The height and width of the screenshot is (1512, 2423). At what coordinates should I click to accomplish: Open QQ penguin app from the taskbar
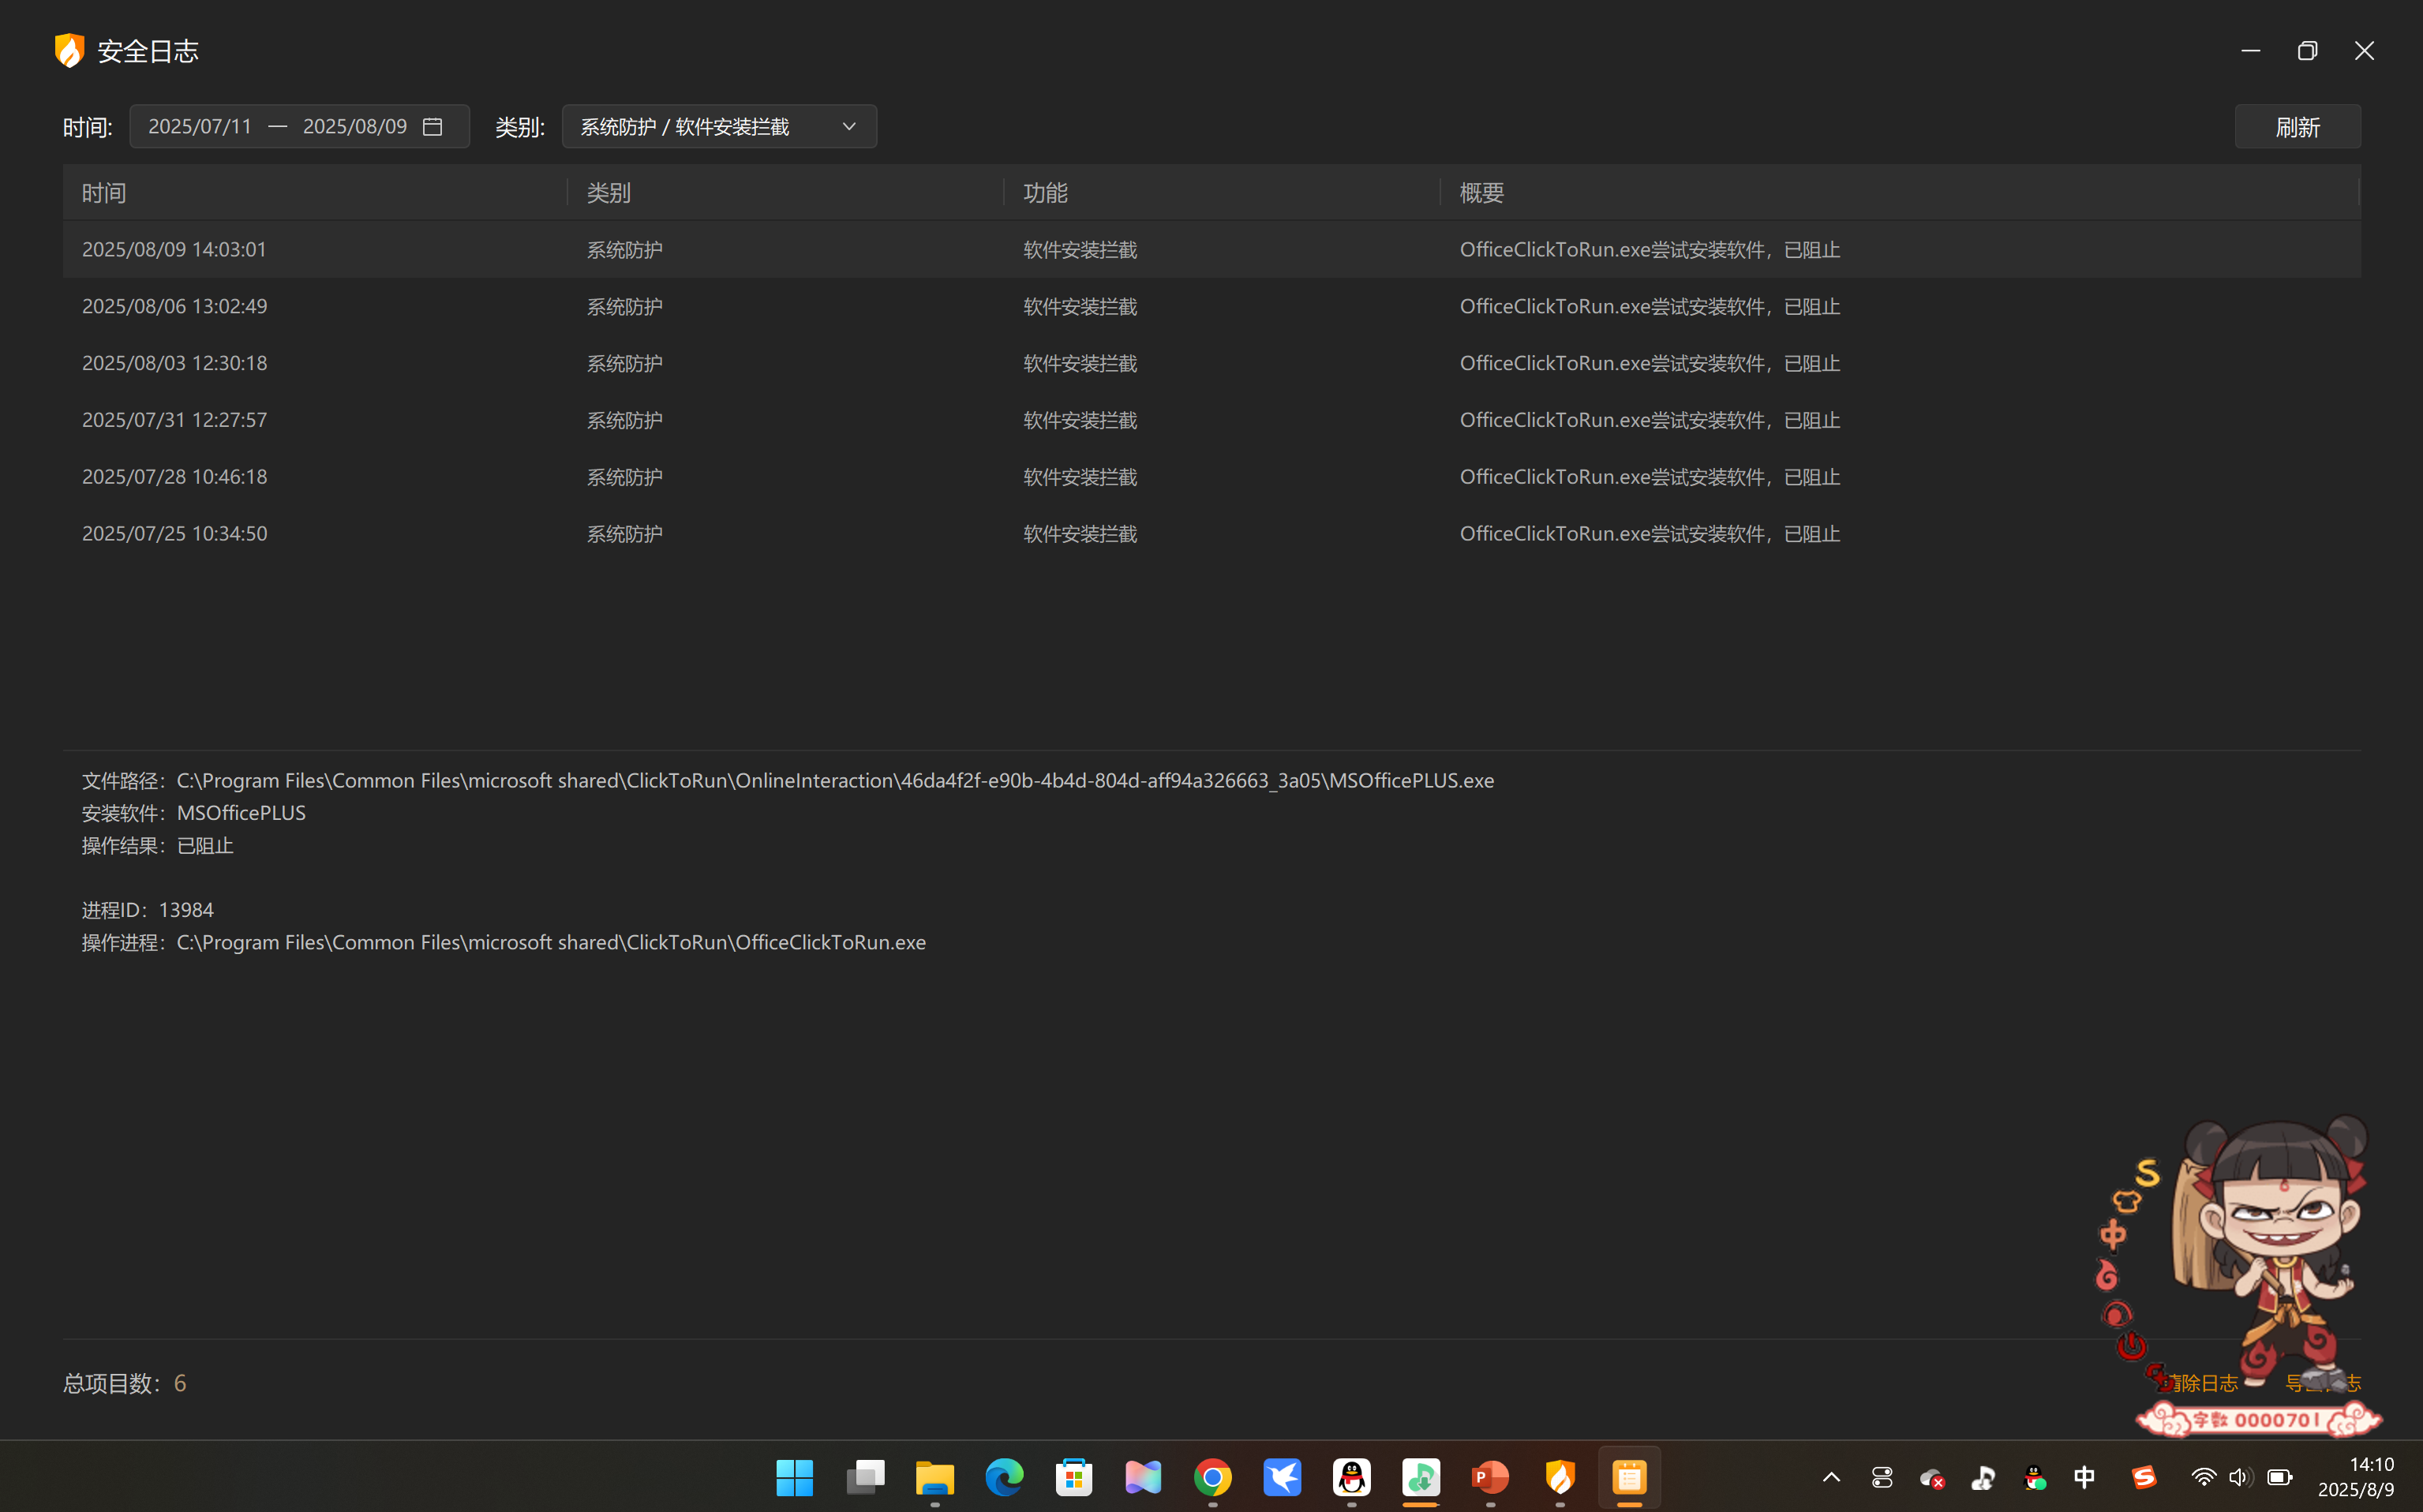(1352, 1477)
